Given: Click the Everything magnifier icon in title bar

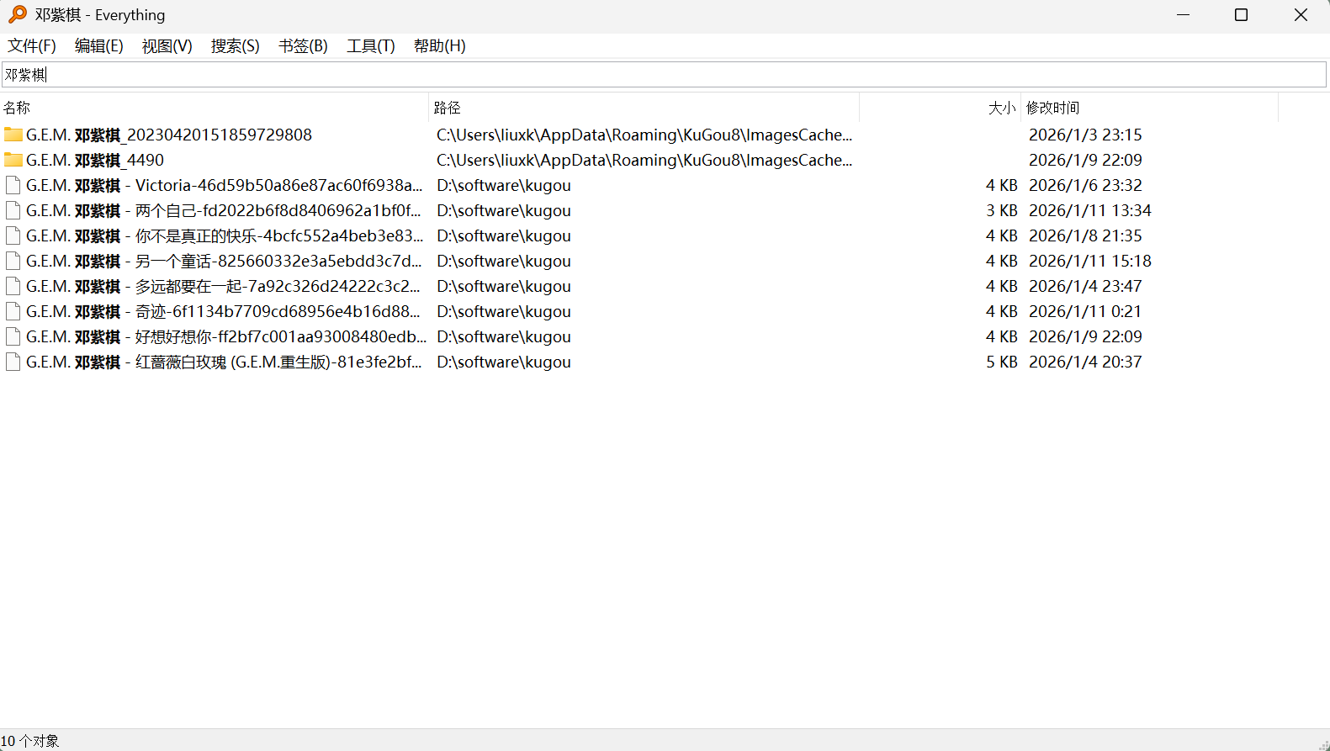Looking at the screenshot, I should pyautogui.click(x=17, y=14).
